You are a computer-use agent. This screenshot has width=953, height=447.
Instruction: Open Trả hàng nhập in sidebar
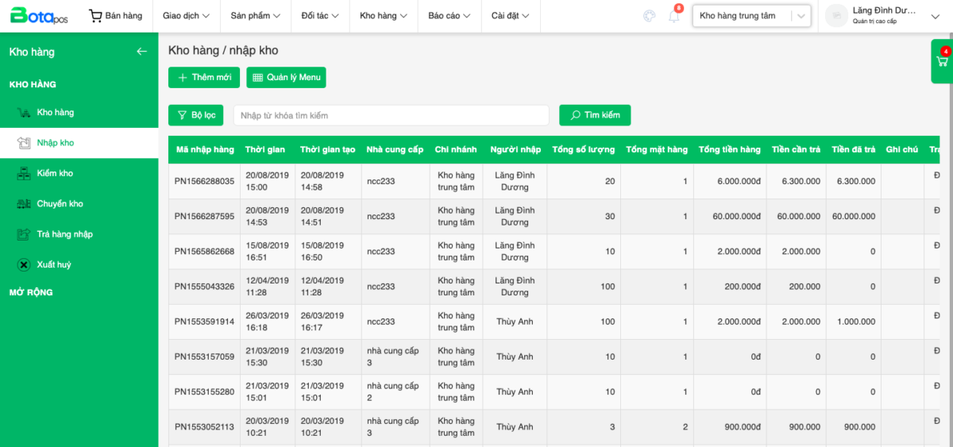pyautogui.click(x=64, y=234)
